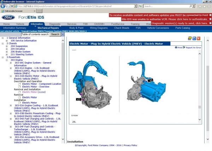This screenshot has width=212, height=151.
Task: Click the table of contents Search button
Action: point(55,34)
